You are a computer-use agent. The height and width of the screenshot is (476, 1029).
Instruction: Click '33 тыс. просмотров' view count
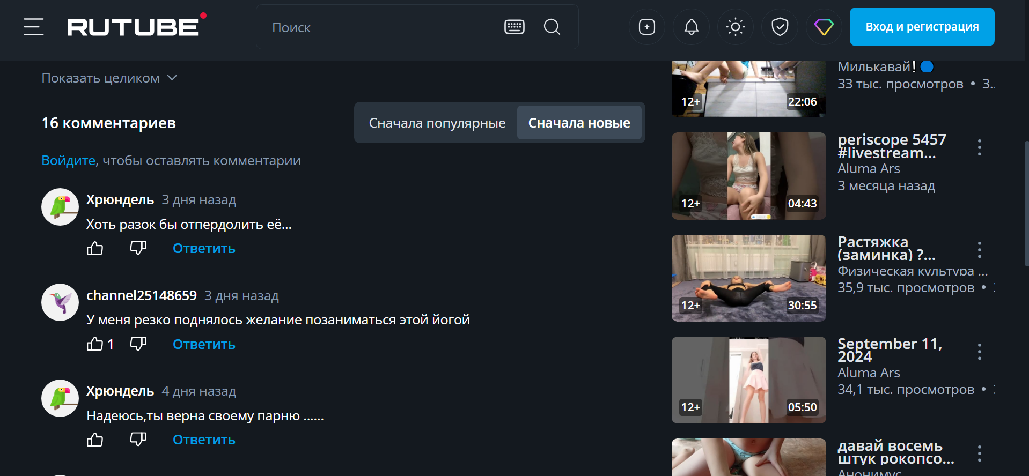[x=901, y=84]
